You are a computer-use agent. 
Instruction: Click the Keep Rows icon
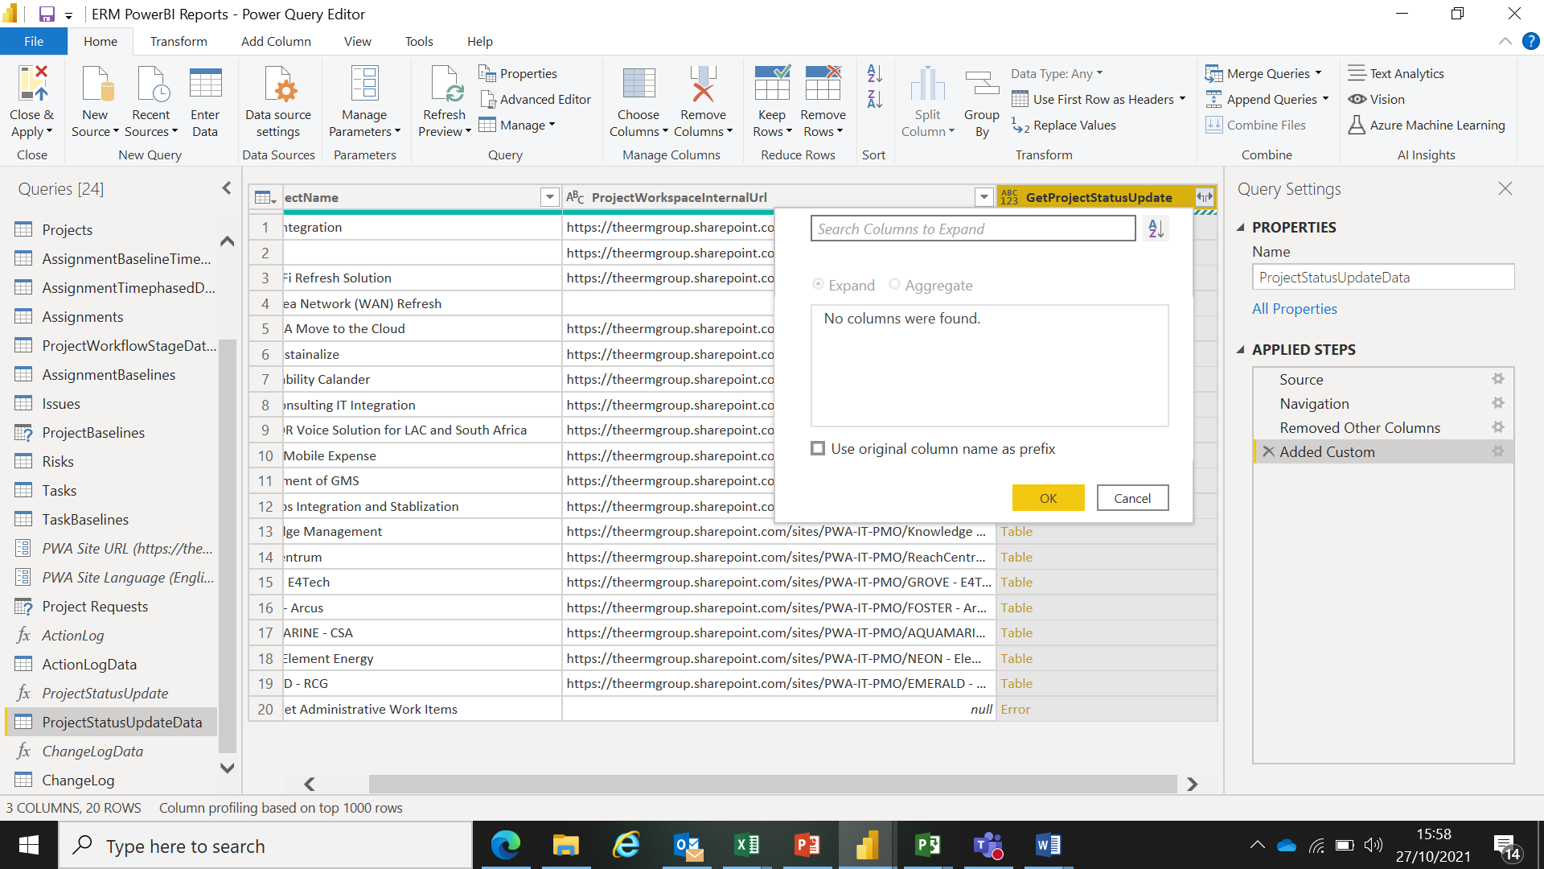pos(772,83)
